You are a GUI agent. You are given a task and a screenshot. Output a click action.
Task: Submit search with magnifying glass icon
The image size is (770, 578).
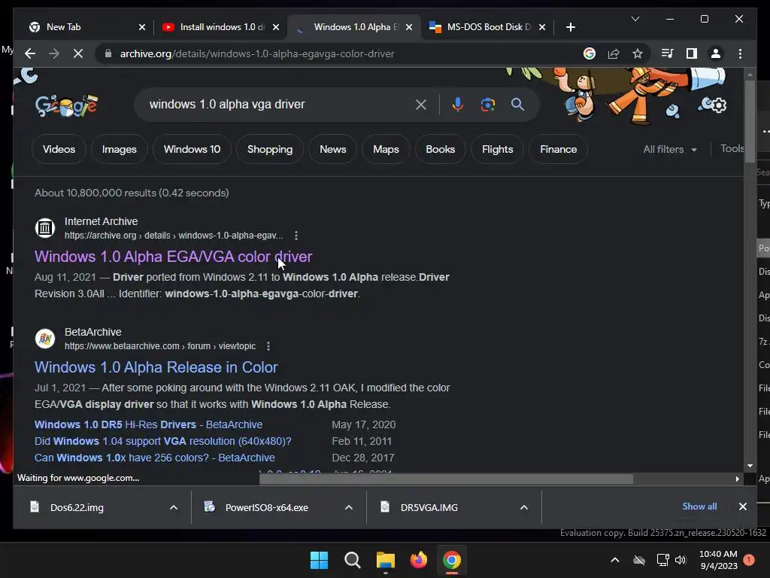[517, 104]
